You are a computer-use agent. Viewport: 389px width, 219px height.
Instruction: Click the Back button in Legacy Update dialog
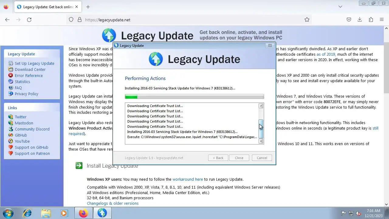(x=218, y=158)
